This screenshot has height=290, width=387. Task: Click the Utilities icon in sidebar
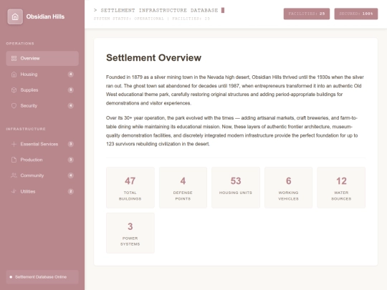[x=14, y=191]
